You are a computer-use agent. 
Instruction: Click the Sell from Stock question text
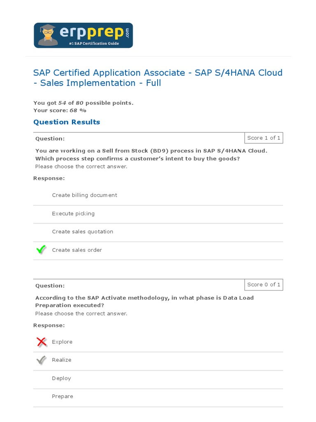pyautogui.click(x=151, y=155)
